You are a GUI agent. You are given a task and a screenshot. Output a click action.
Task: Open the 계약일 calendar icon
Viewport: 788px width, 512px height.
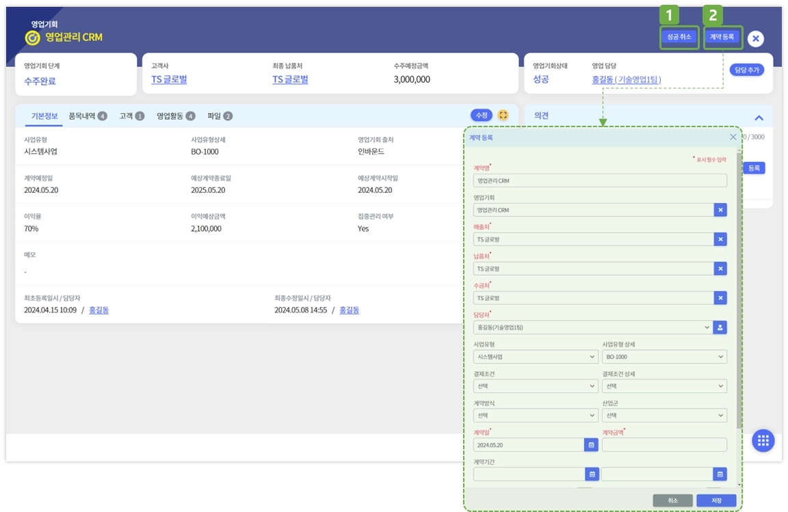coord(591,445)
